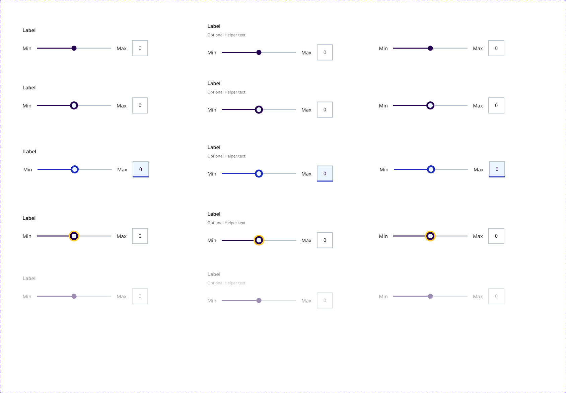Select the hollow slider handle in the second left row

click(x=74, y=105)
